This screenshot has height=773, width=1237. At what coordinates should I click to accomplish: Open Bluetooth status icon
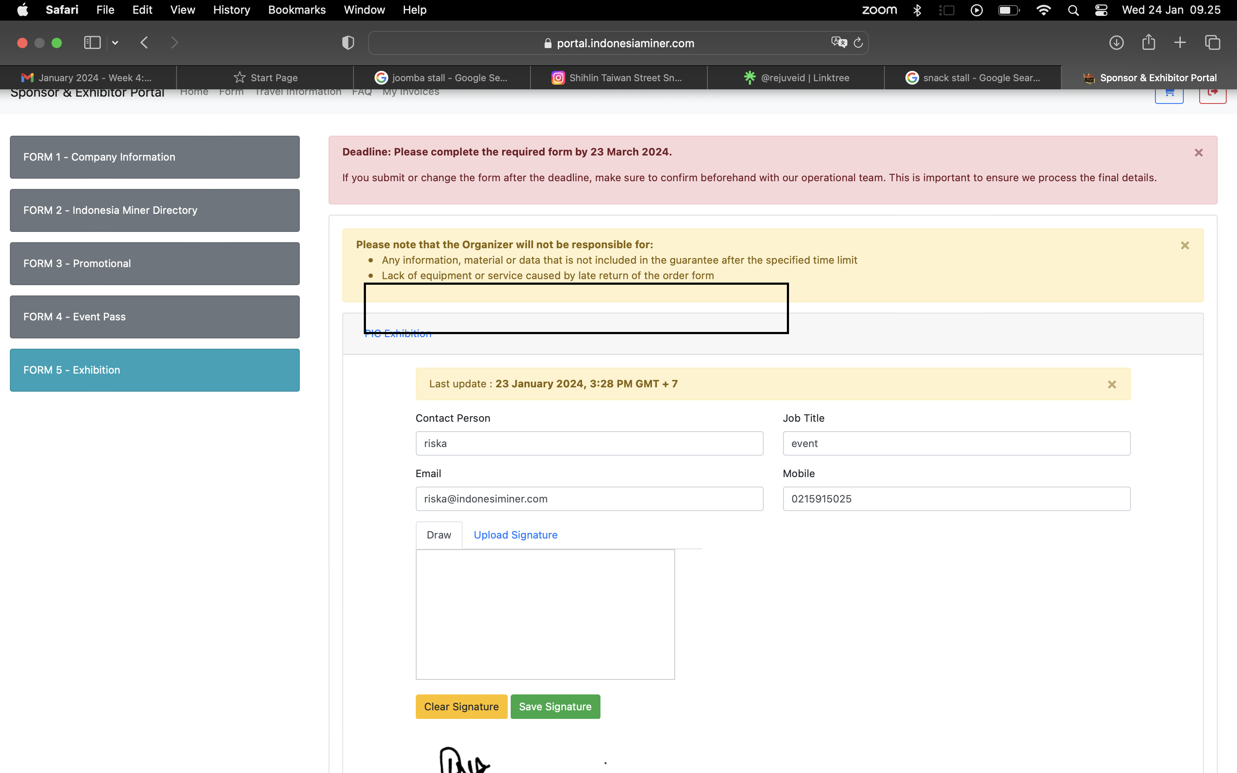917,10
